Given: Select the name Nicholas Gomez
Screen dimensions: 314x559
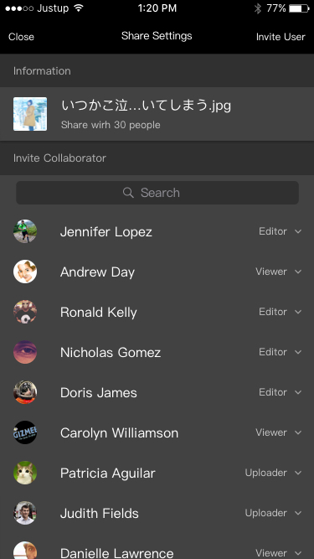Looking at the screenshot, I should (111, 353).
